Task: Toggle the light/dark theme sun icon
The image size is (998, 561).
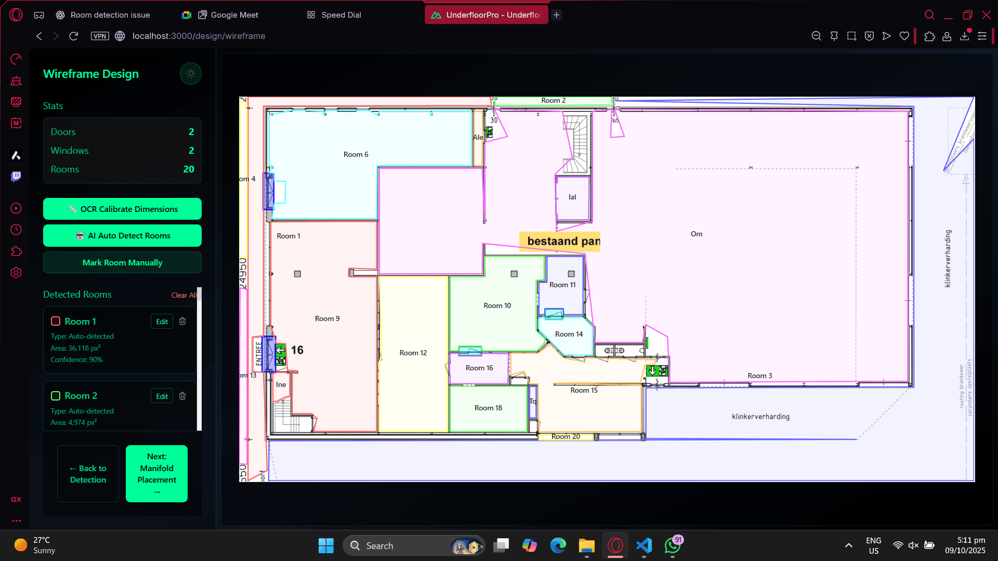Action: 191,73
